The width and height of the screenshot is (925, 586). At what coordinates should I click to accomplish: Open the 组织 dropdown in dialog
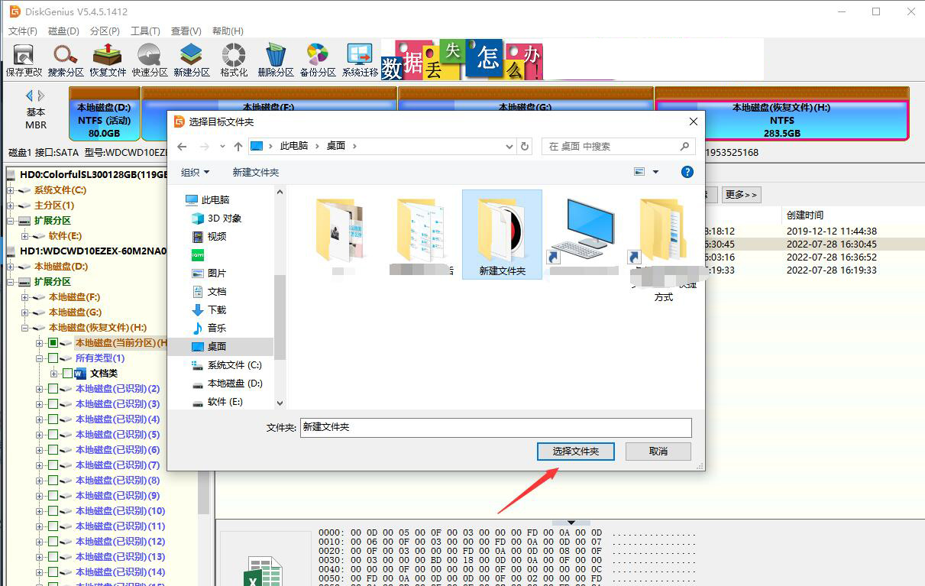point(195,173)
